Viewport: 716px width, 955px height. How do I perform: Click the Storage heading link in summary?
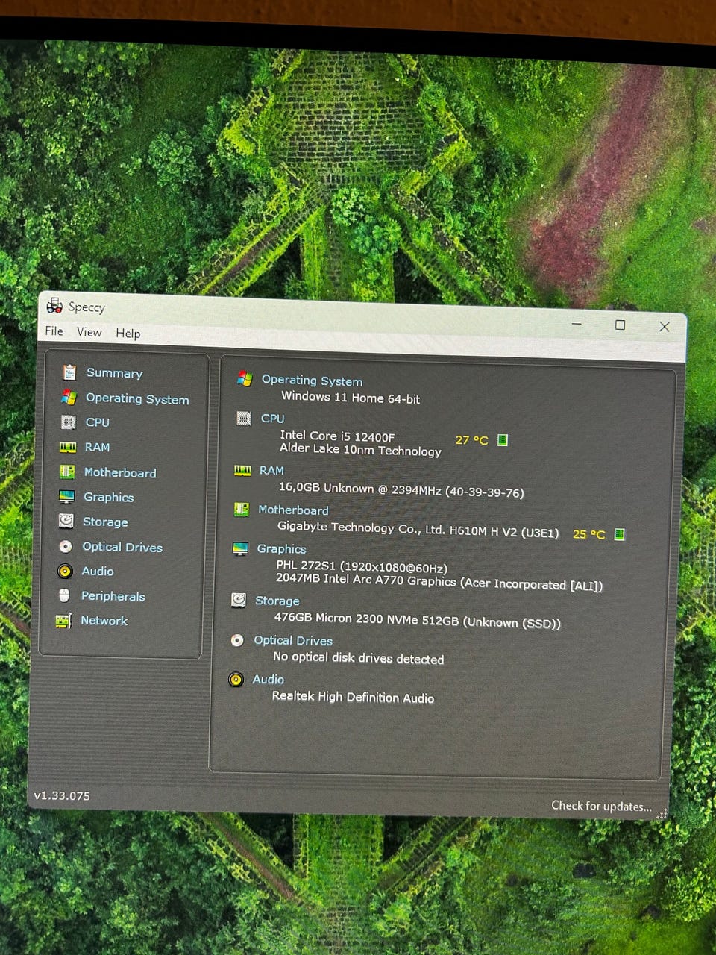pyautogui.click(x=277, y=601)
